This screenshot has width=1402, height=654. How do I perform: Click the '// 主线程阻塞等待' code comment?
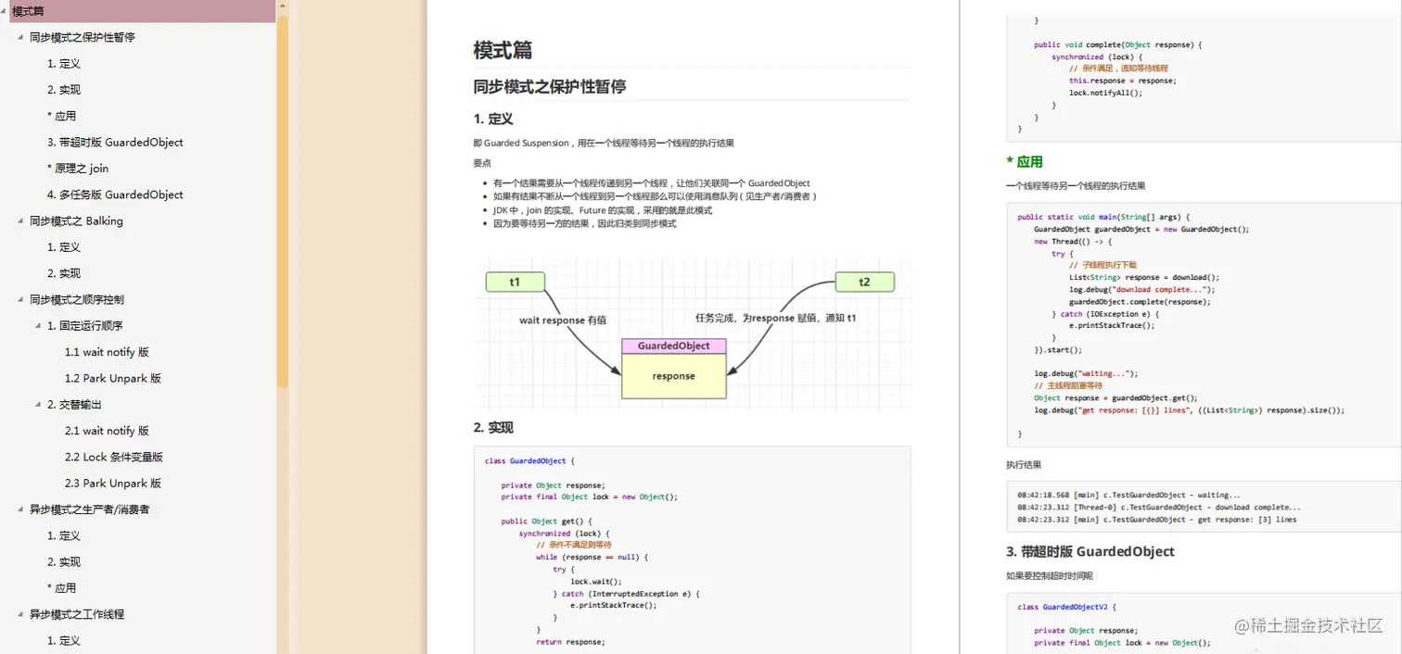[1068, 385]
